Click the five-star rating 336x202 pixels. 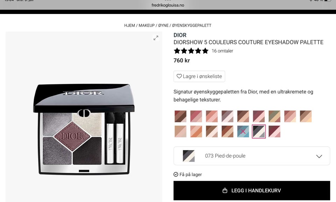point(191,51)
